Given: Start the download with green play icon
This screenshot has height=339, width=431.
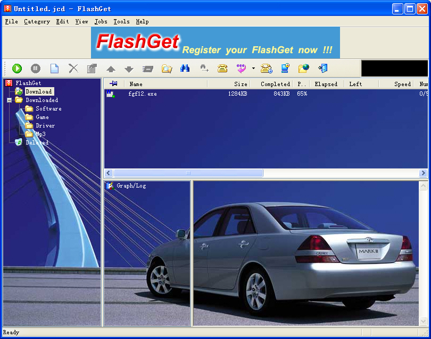Looking at the screenshot, I should [17, 69].
